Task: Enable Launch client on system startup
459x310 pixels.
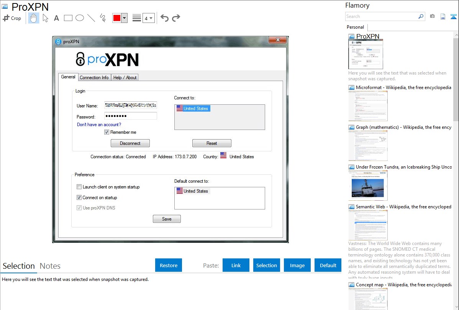Action: coord(79,187)
